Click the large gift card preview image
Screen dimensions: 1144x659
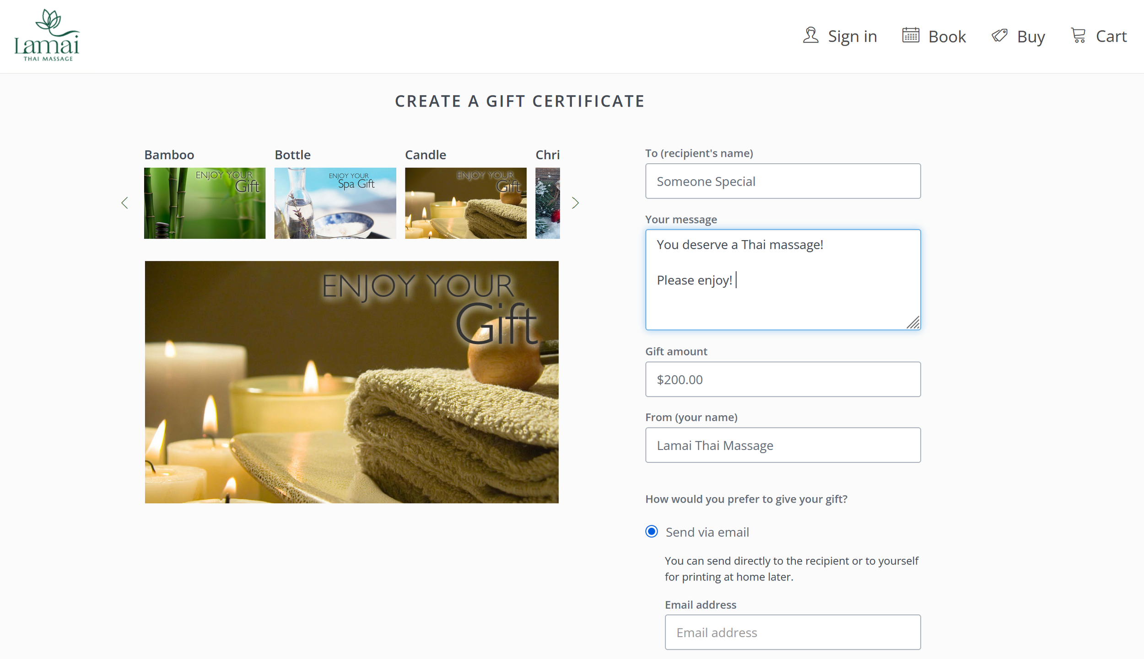point(351,382)
